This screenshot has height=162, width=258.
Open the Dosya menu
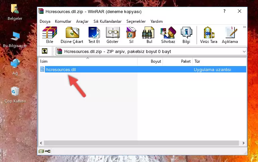coord(45,21)
